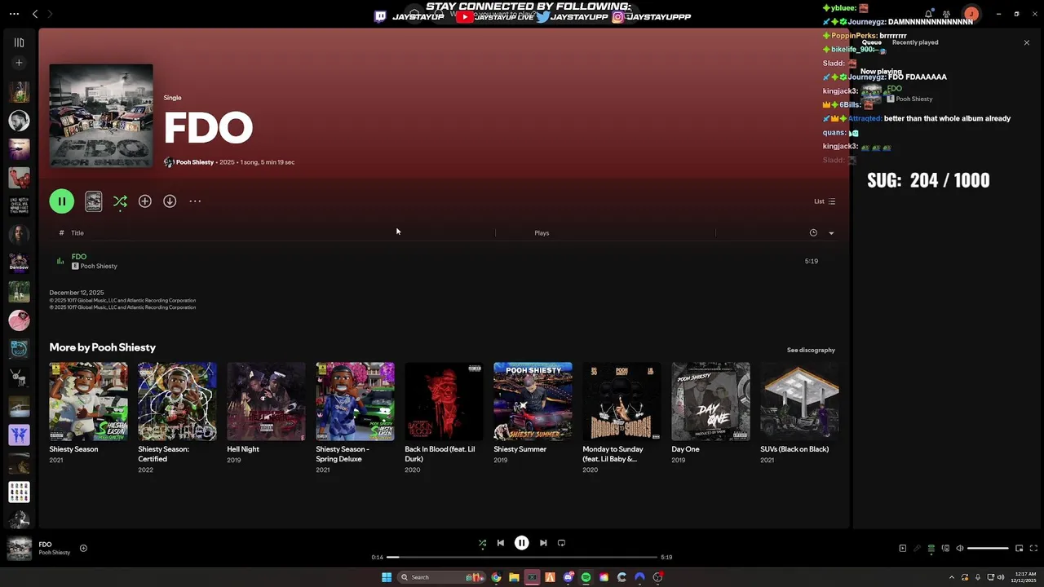Expand the column options caret in the header
This screenshot has height=587, width=1044.
click(831, 233)
